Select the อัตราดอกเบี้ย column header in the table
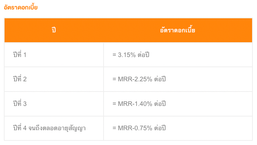The height and width of the screenshot is (145, 257). [x=178, y=30]
